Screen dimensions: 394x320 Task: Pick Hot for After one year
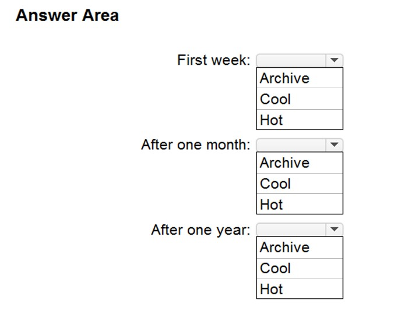coord(272,289)
